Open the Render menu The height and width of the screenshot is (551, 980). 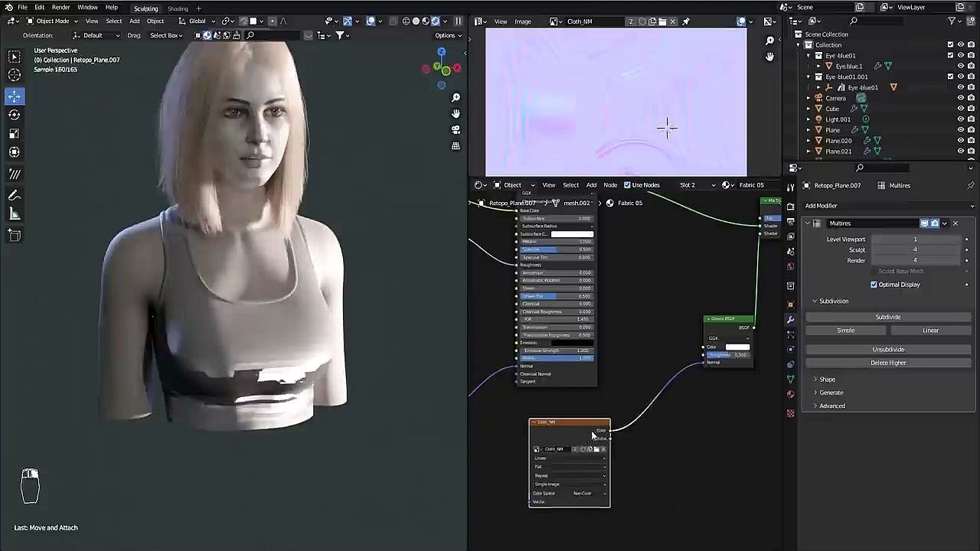point(60,8)
